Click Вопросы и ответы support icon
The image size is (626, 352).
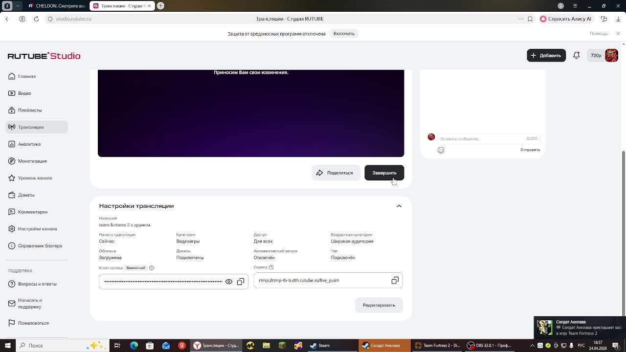tap(12, 284)
